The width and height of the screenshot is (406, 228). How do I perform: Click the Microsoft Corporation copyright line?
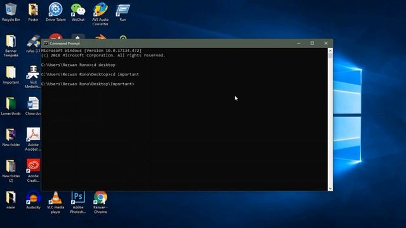click(103, 55)
